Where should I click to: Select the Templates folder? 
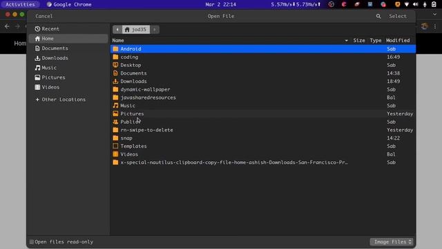point(263,146)
